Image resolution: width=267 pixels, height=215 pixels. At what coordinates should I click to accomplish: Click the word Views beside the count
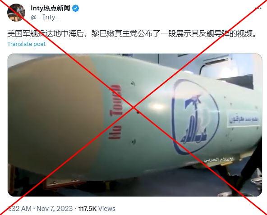tap(107, 209)
